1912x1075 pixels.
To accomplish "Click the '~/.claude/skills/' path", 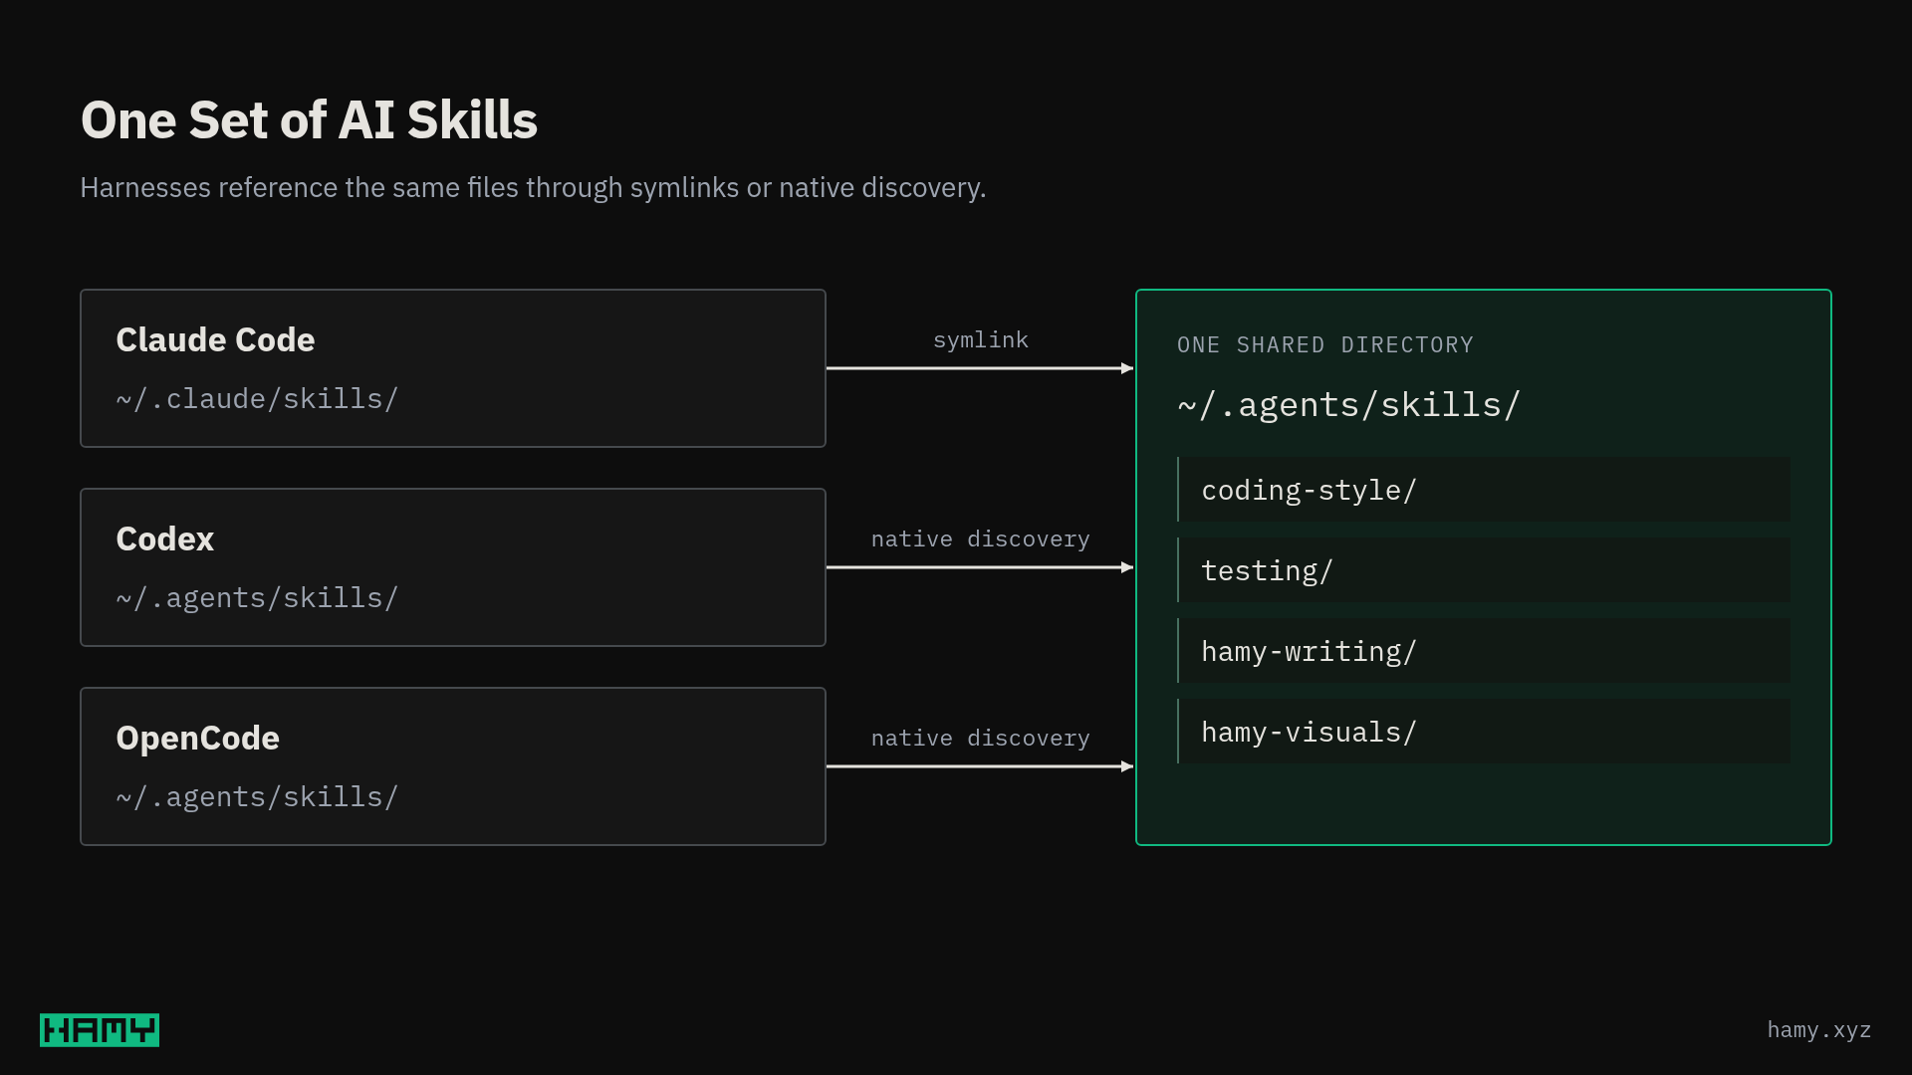I will click(257, 399).
